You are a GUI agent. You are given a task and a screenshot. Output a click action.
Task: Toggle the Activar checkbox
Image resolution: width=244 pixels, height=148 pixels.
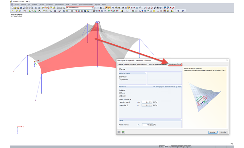coord(120,69)
